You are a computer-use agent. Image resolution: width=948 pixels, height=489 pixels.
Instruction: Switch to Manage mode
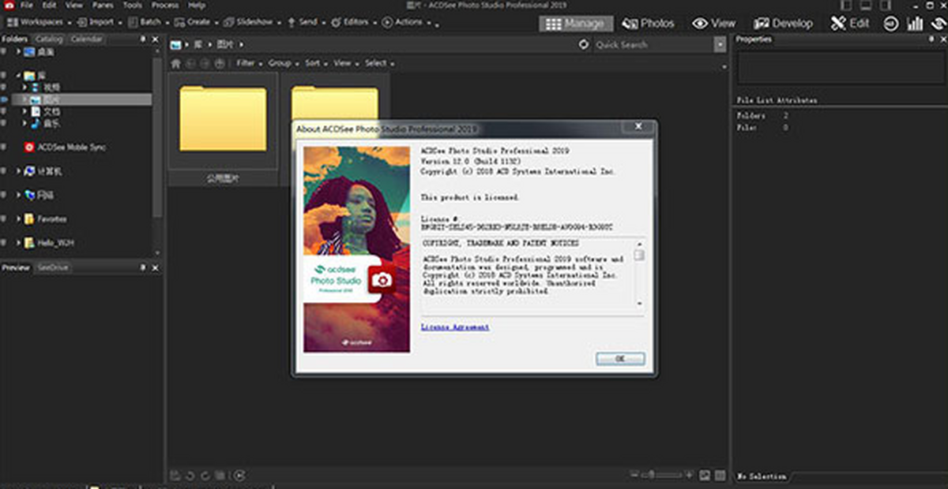pyautogui.click(x=575, y=24)
